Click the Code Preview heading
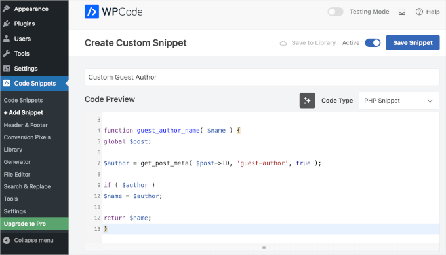The width and height of the screenshot is (446, 255). [110, 99]
